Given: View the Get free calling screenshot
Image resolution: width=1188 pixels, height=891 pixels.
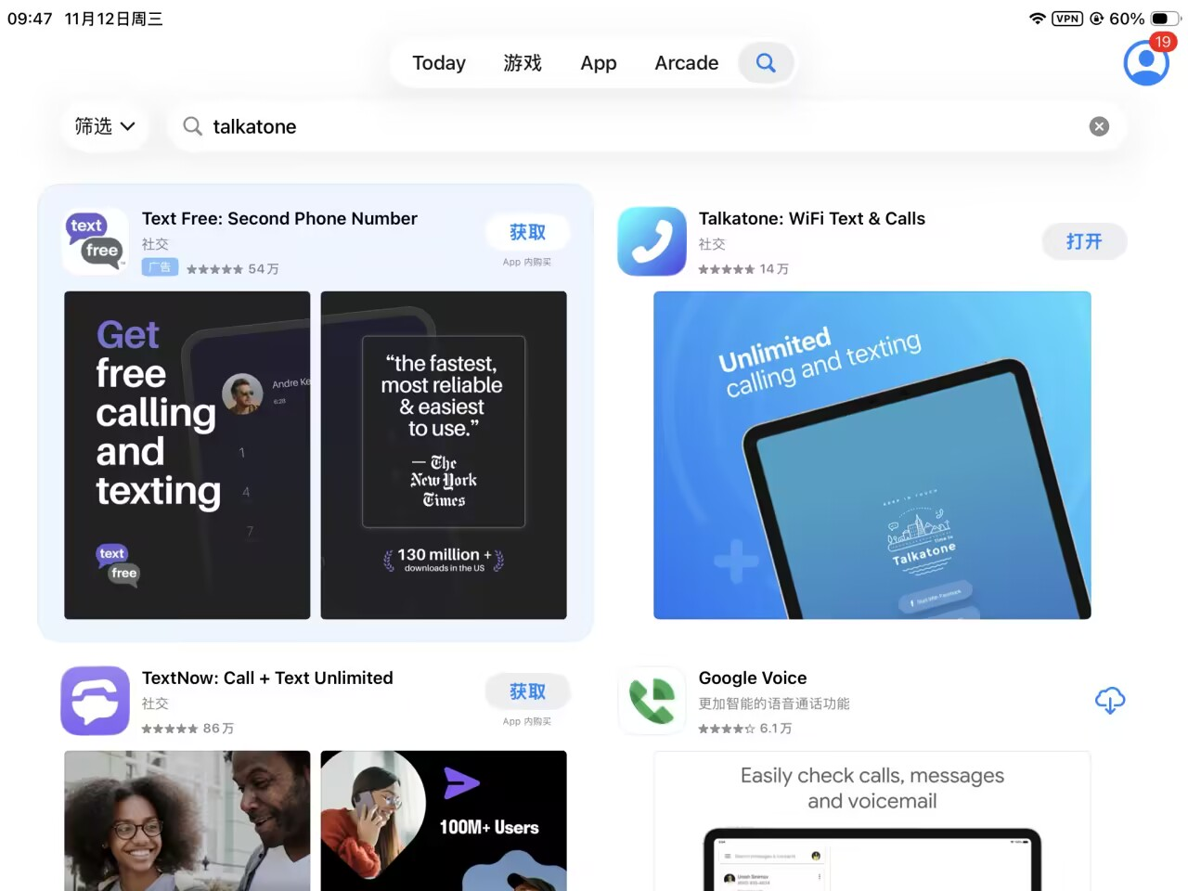Looking at the screenshot, I should click(187, 455).
